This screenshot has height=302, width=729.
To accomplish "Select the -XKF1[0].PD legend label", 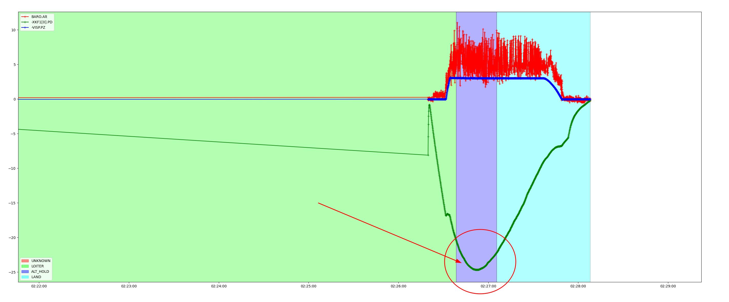I will [42, 22].
